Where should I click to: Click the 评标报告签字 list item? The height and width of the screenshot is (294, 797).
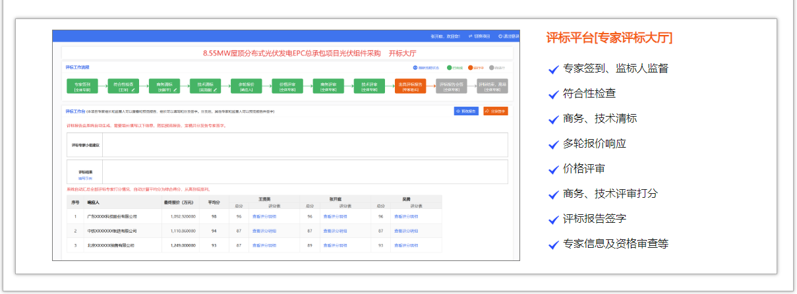595,219
